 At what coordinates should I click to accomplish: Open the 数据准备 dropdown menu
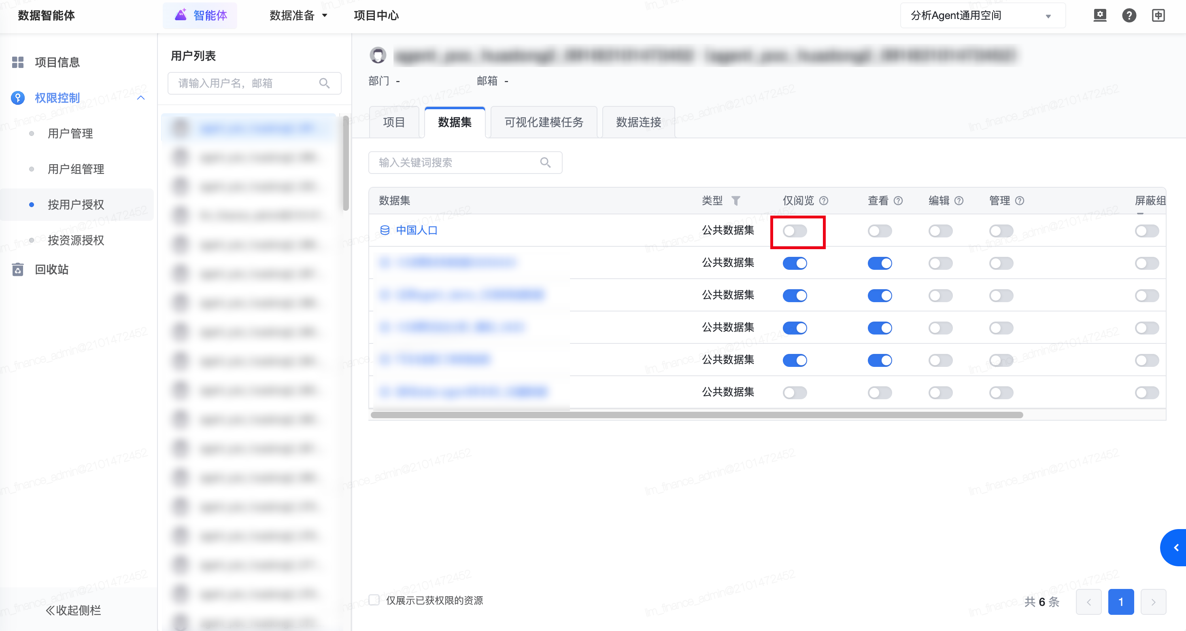point(298,15)
